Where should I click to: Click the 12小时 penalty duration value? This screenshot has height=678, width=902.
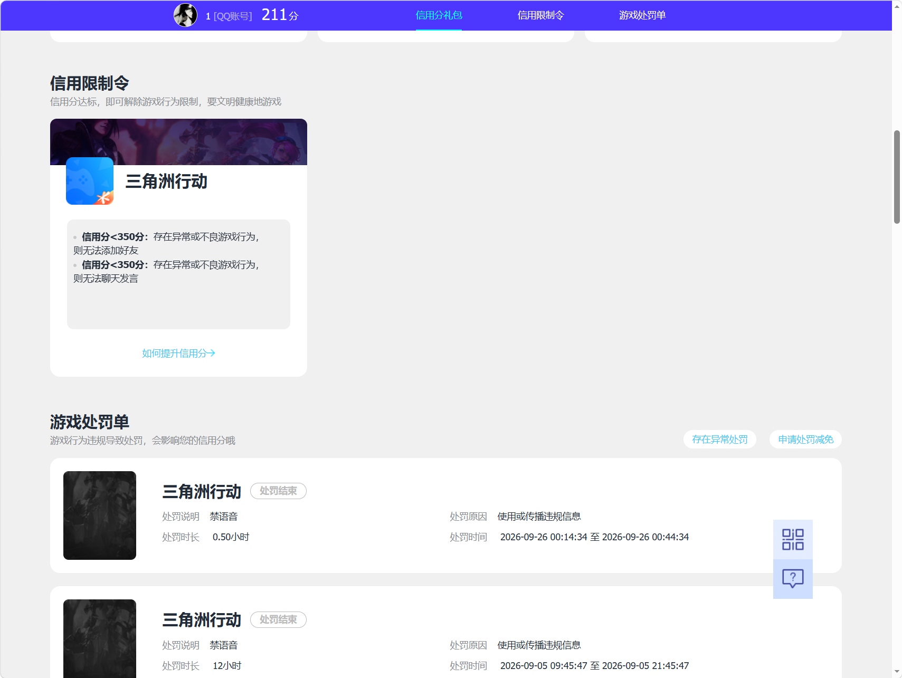[x=227, y=666]
